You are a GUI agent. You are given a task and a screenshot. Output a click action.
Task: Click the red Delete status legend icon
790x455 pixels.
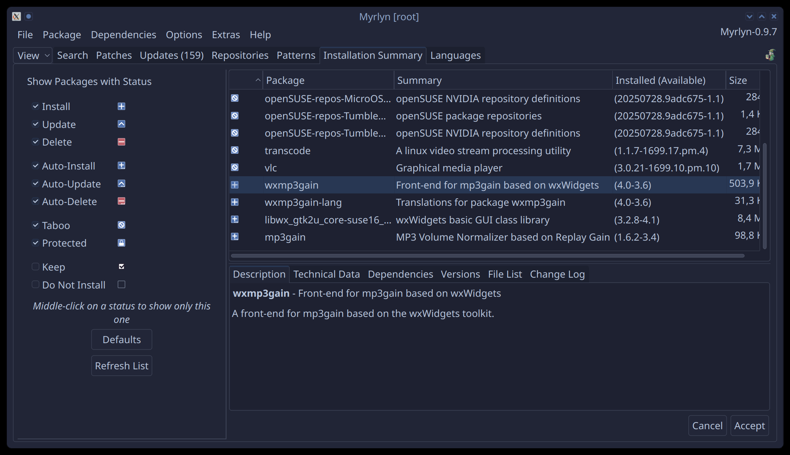coord(121,142)
